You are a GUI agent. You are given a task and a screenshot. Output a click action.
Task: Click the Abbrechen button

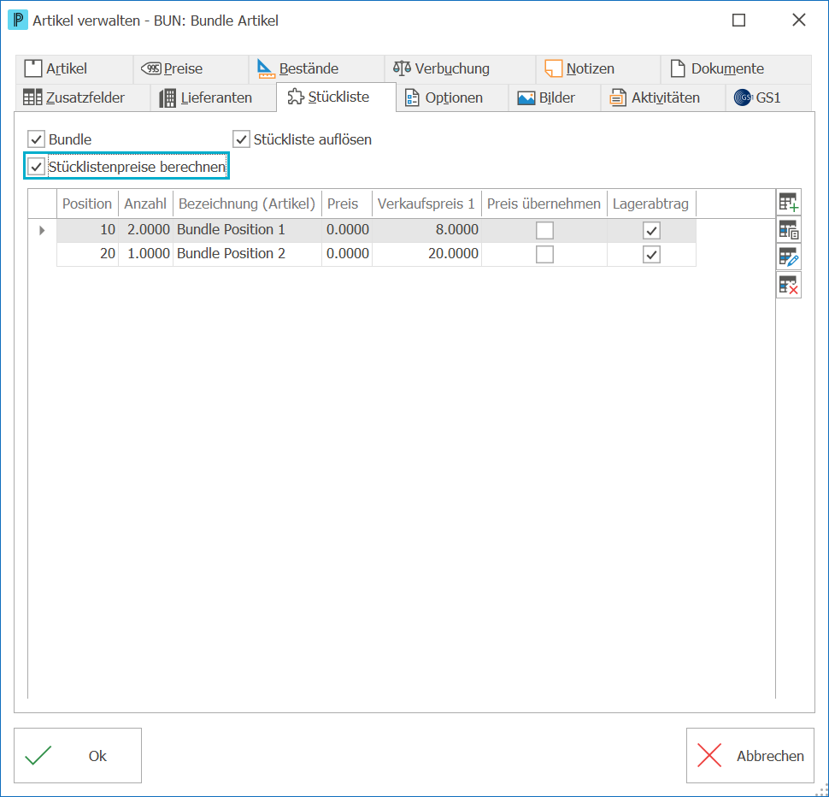[750, 756]
